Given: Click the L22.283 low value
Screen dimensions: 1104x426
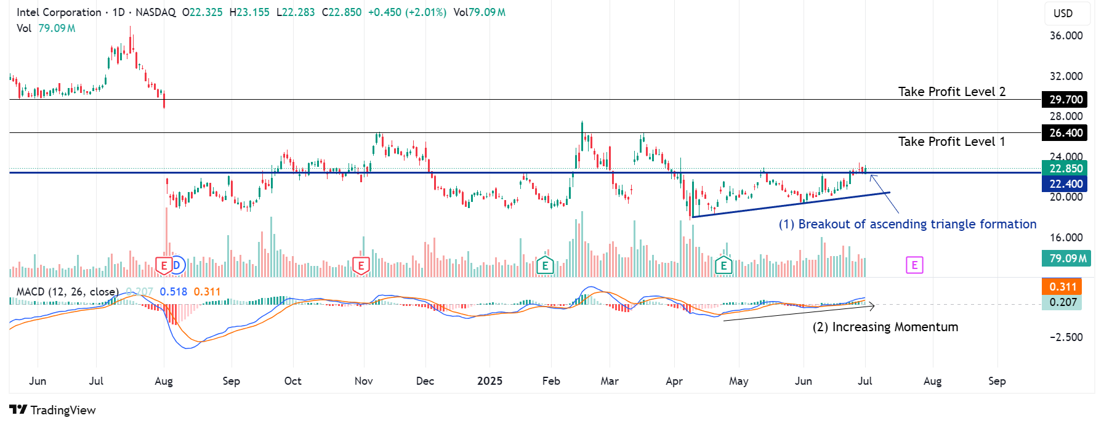Looking at the screenshot, I should tap(296, 12).
